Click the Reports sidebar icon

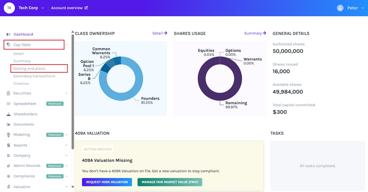click(8, 145)
